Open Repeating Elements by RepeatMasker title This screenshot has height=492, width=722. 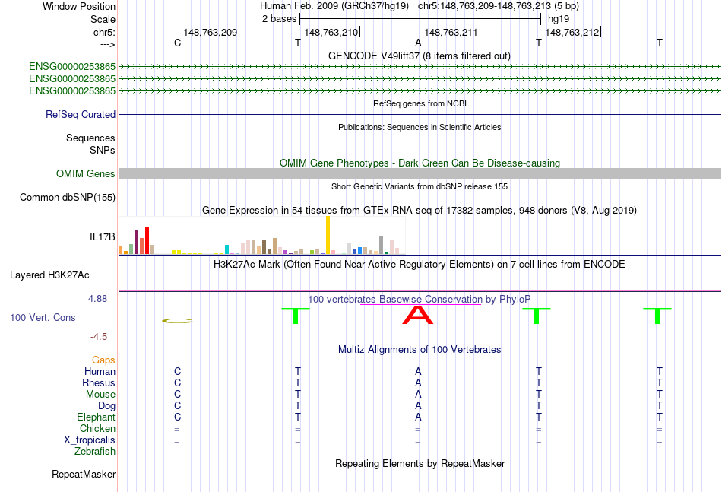tap(420, 463)
